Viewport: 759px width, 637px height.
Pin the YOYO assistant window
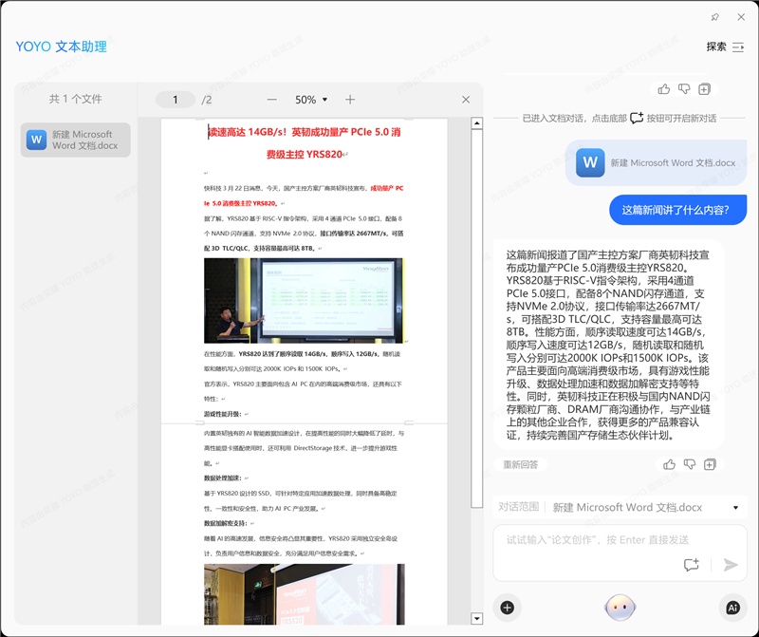[715, 17]
